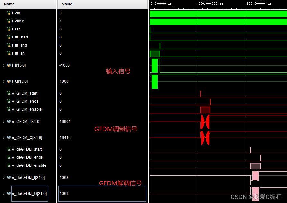The image size is (287, 203).
Task: Select the i_clk2x signal name
Action: pyautogui.click(x=18, y=21)
